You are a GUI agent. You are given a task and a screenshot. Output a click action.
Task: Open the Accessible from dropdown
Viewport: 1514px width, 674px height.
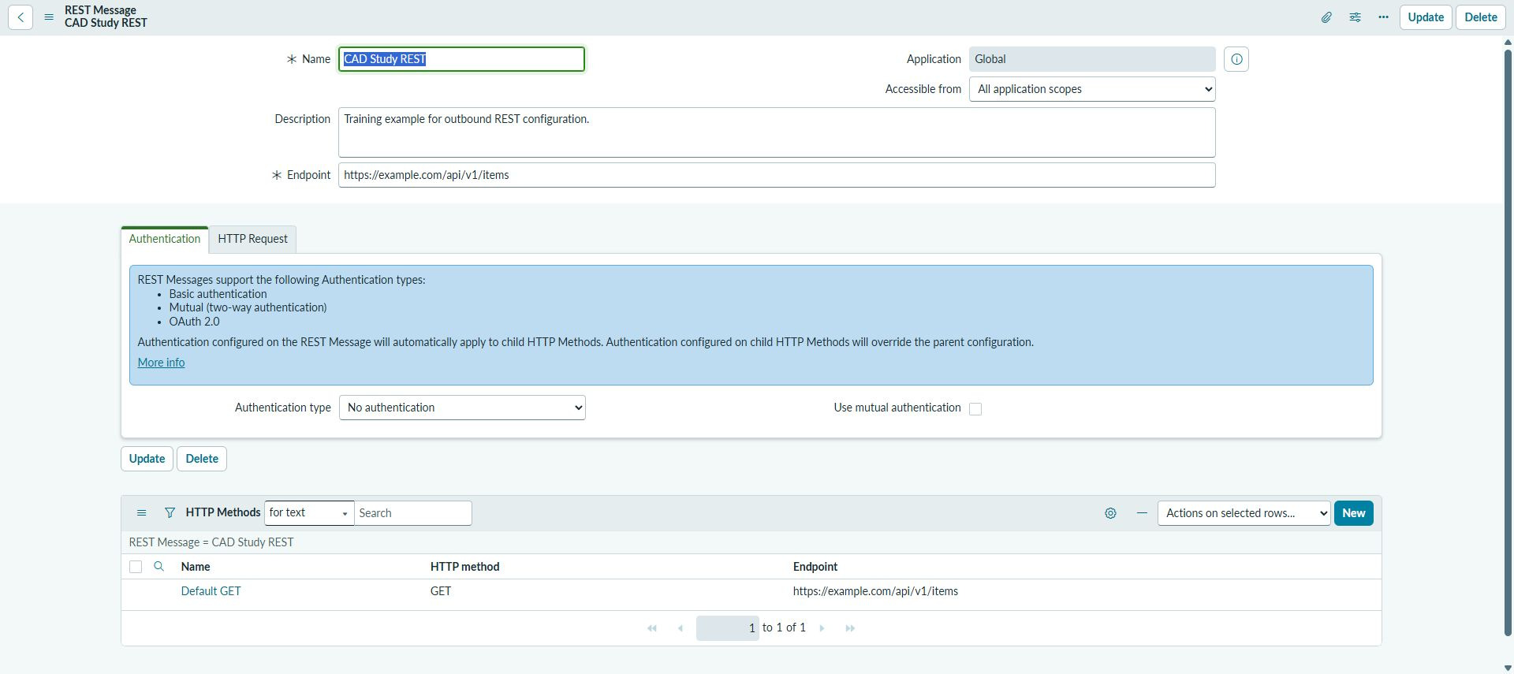(1092, 89)
